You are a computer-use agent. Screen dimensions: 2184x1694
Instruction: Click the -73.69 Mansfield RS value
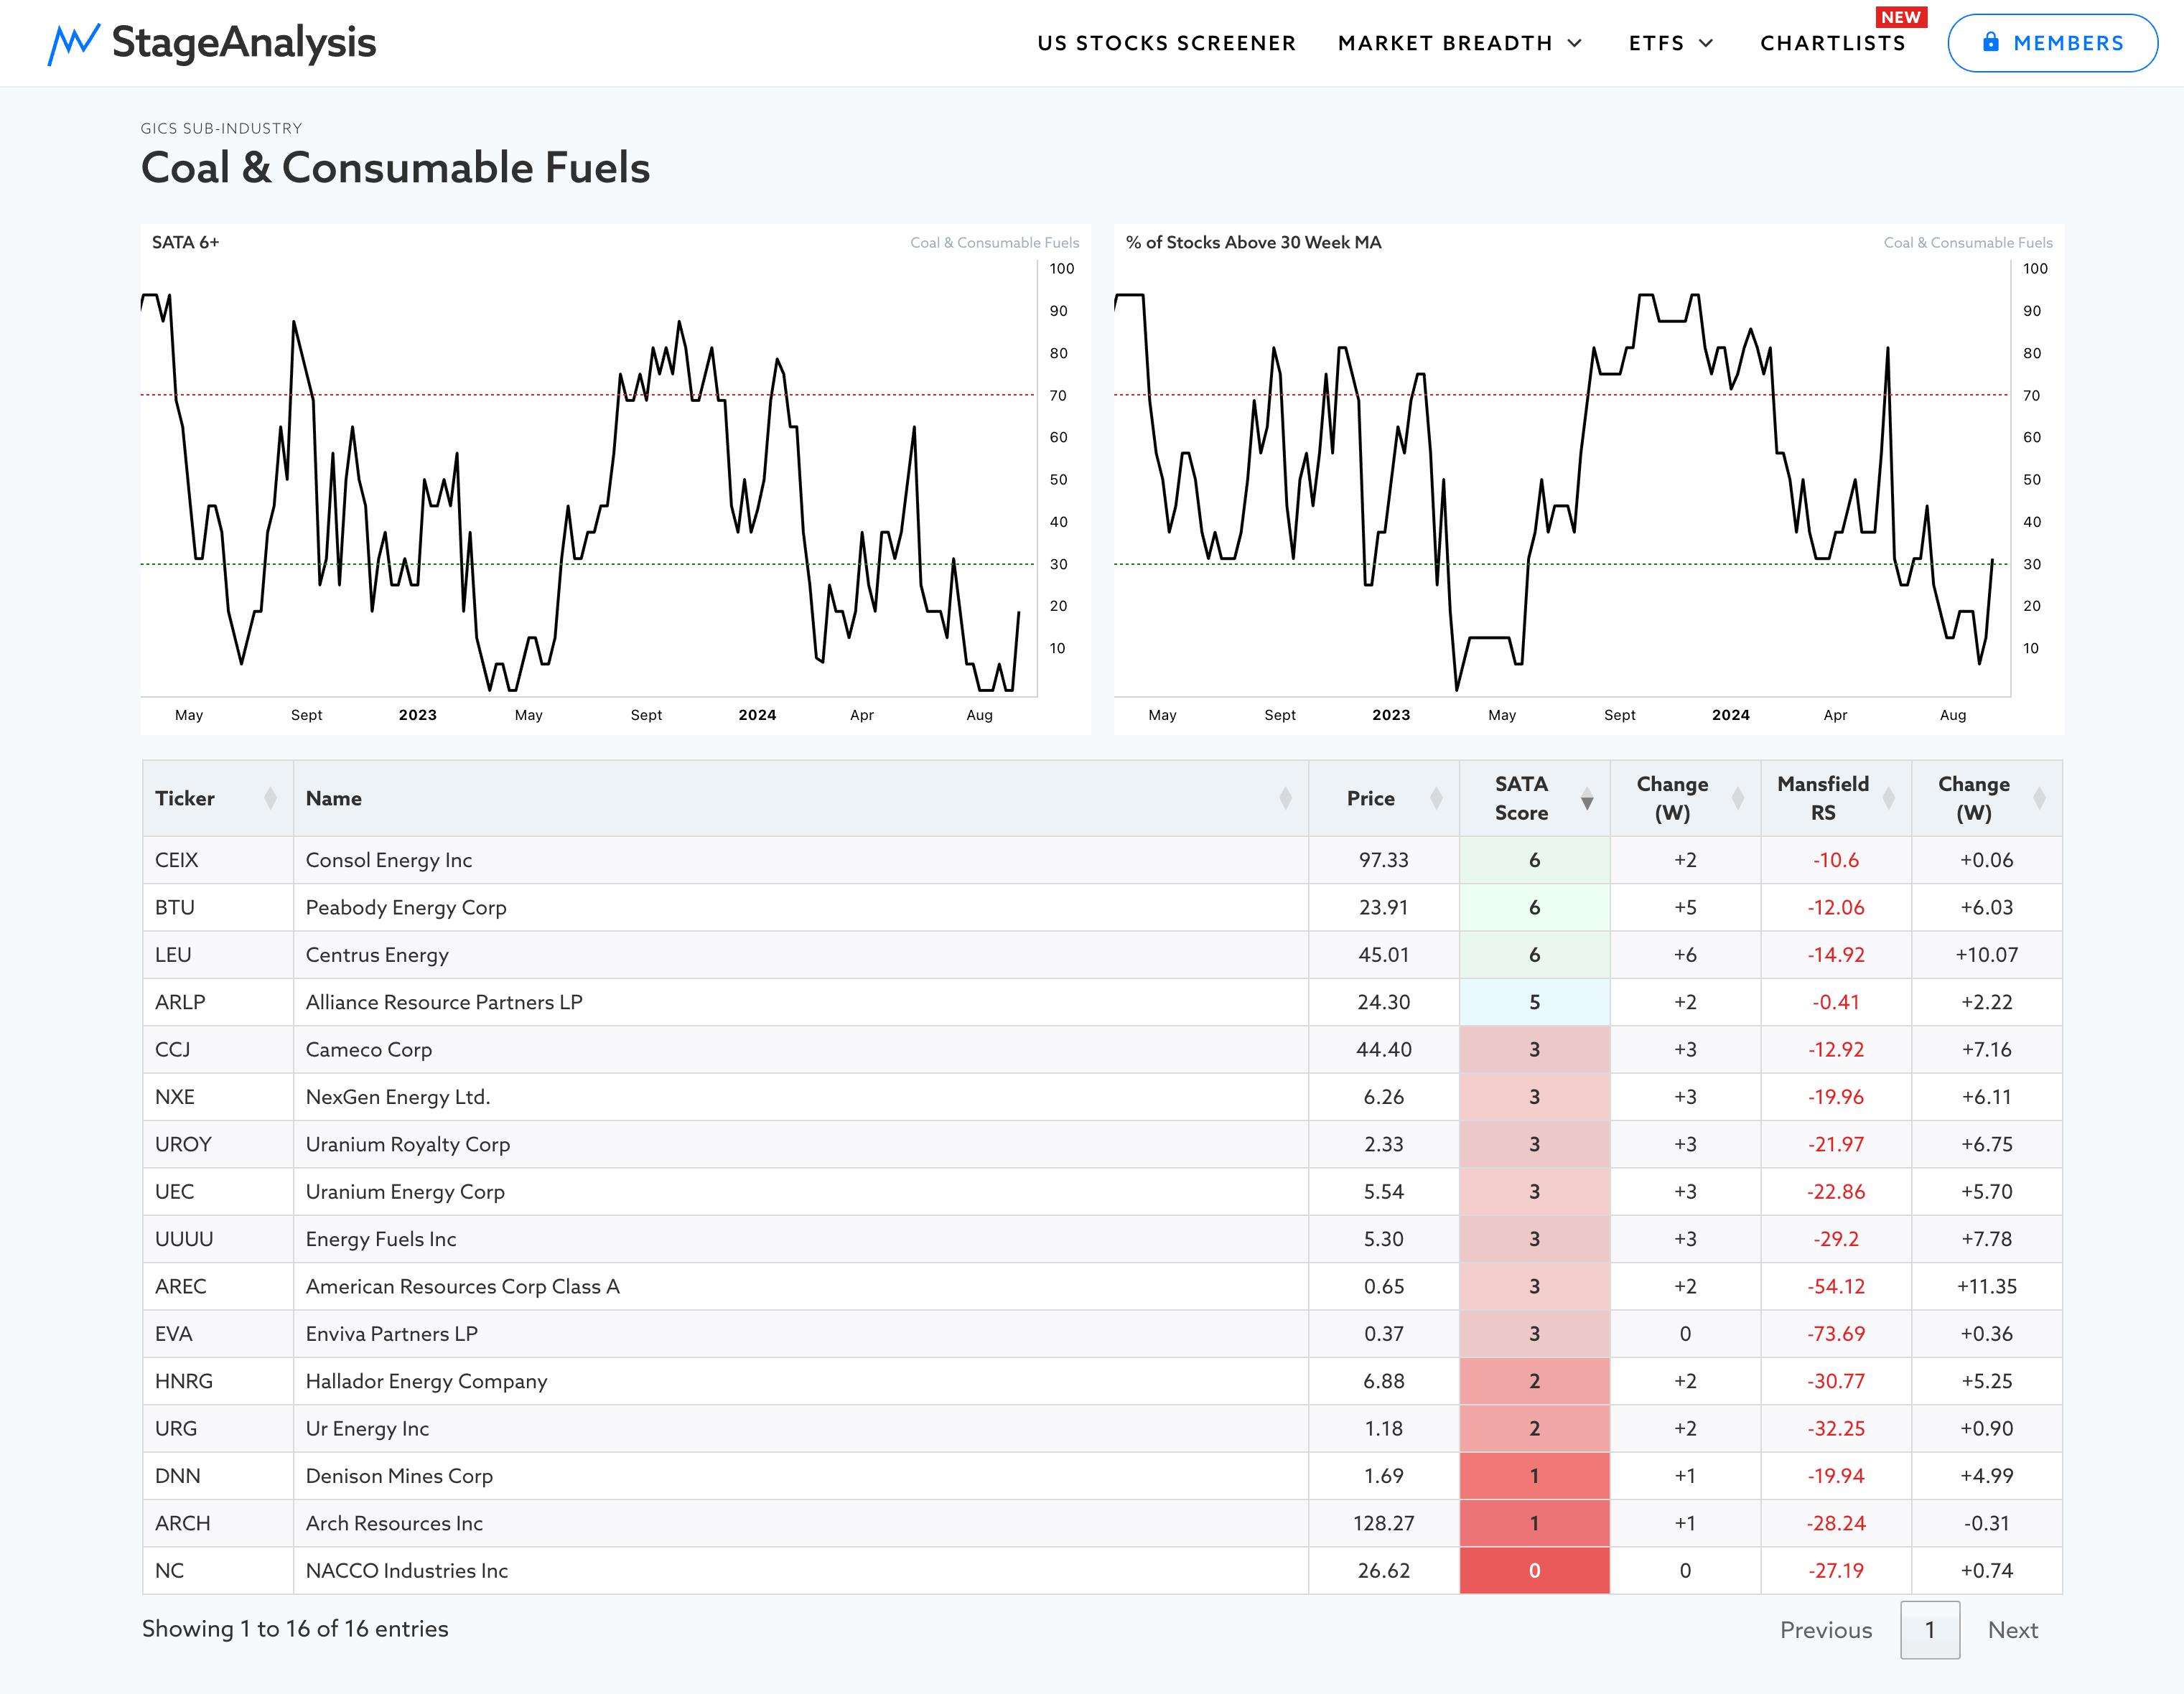(1836, 1334)
